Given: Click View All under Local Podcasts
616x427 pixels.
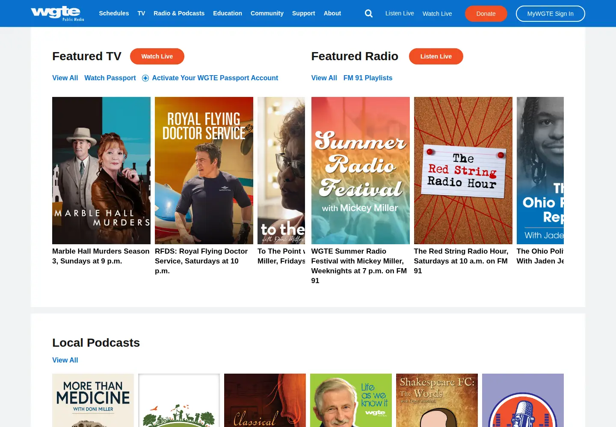Looking at the screenshot, I should [x=65, y=360].
